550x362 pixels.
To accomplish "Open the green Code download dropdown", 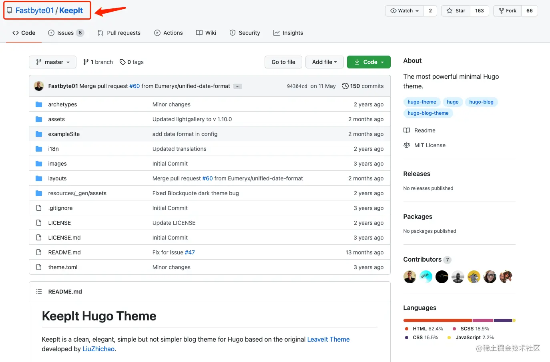I will [369, 62].
